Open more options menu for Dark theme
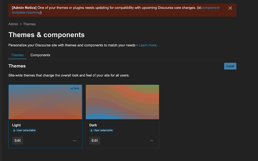This screenshot has width=258, height=161. 151,141
